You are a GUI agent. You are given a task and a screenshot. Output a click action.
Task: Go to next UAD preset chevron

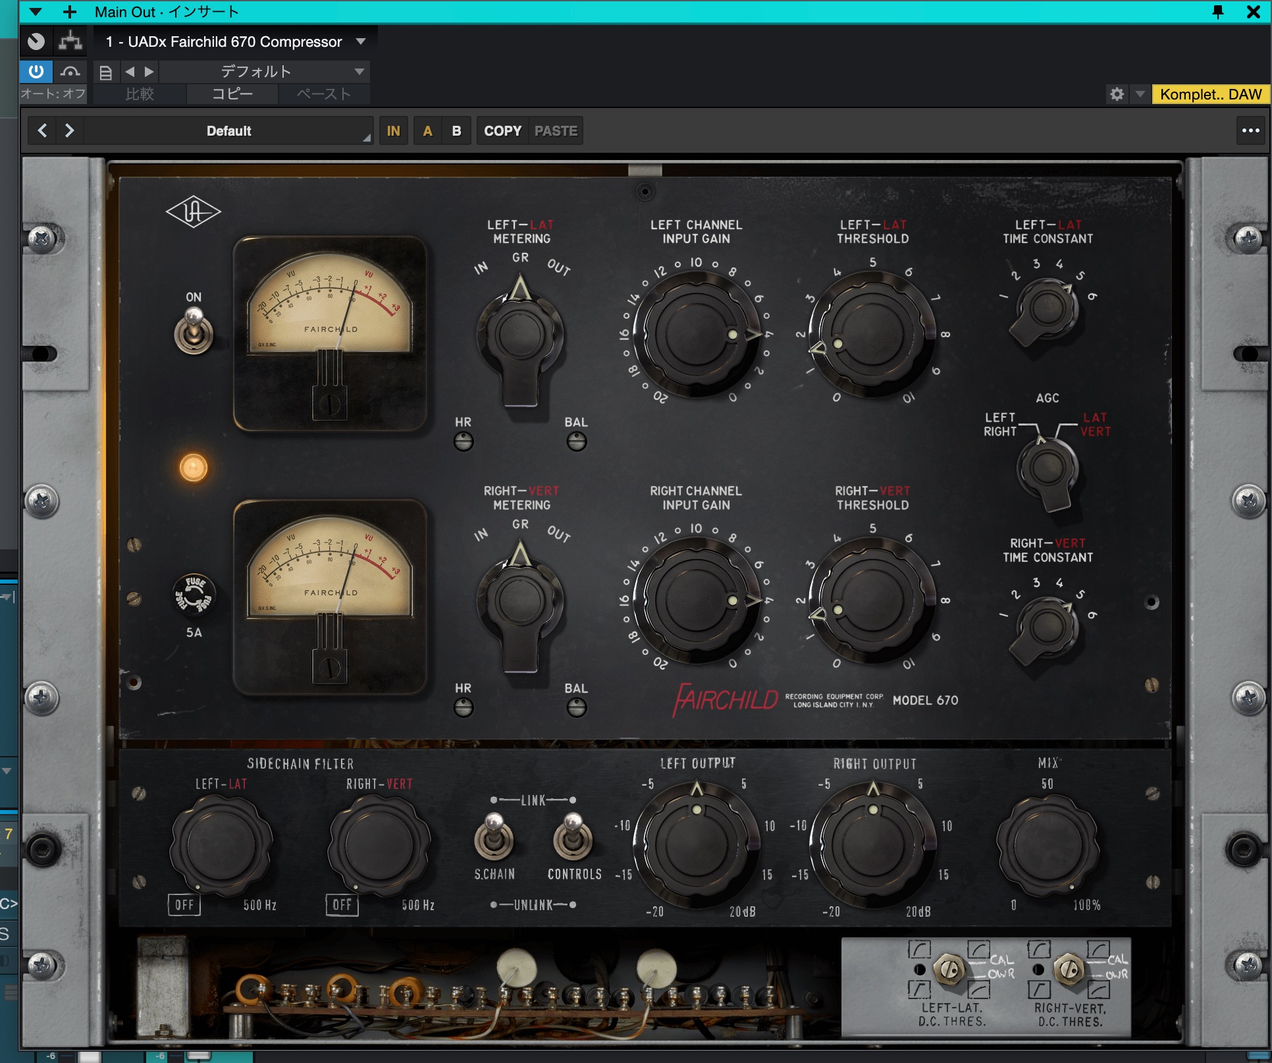[69, 130]
